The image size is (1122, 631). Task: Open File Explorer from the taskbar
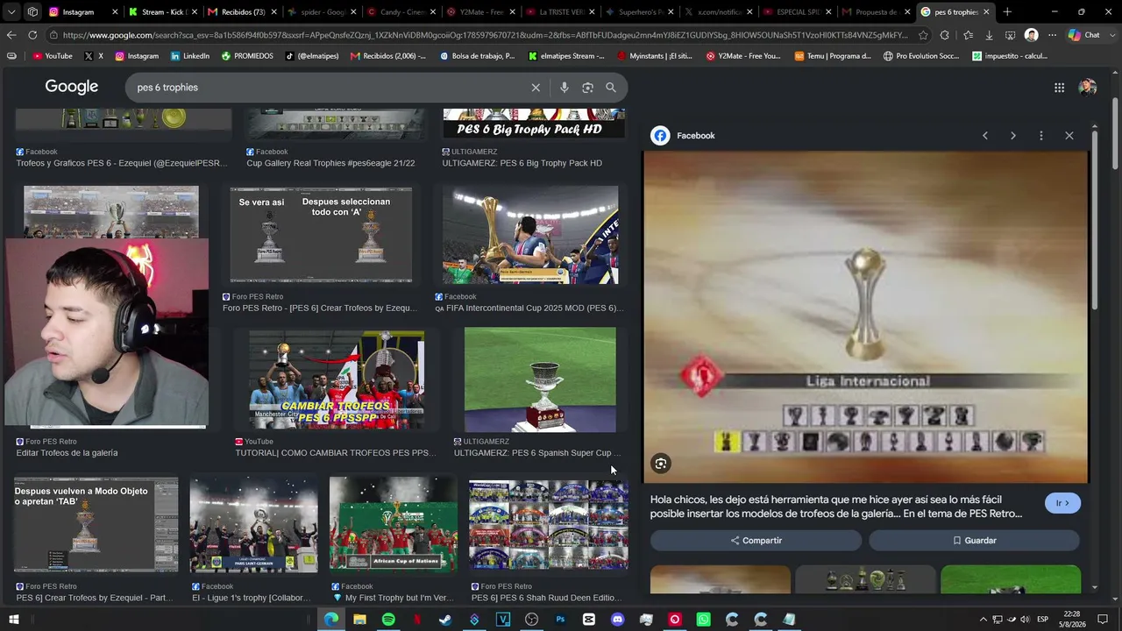click(x=359, y=620)
